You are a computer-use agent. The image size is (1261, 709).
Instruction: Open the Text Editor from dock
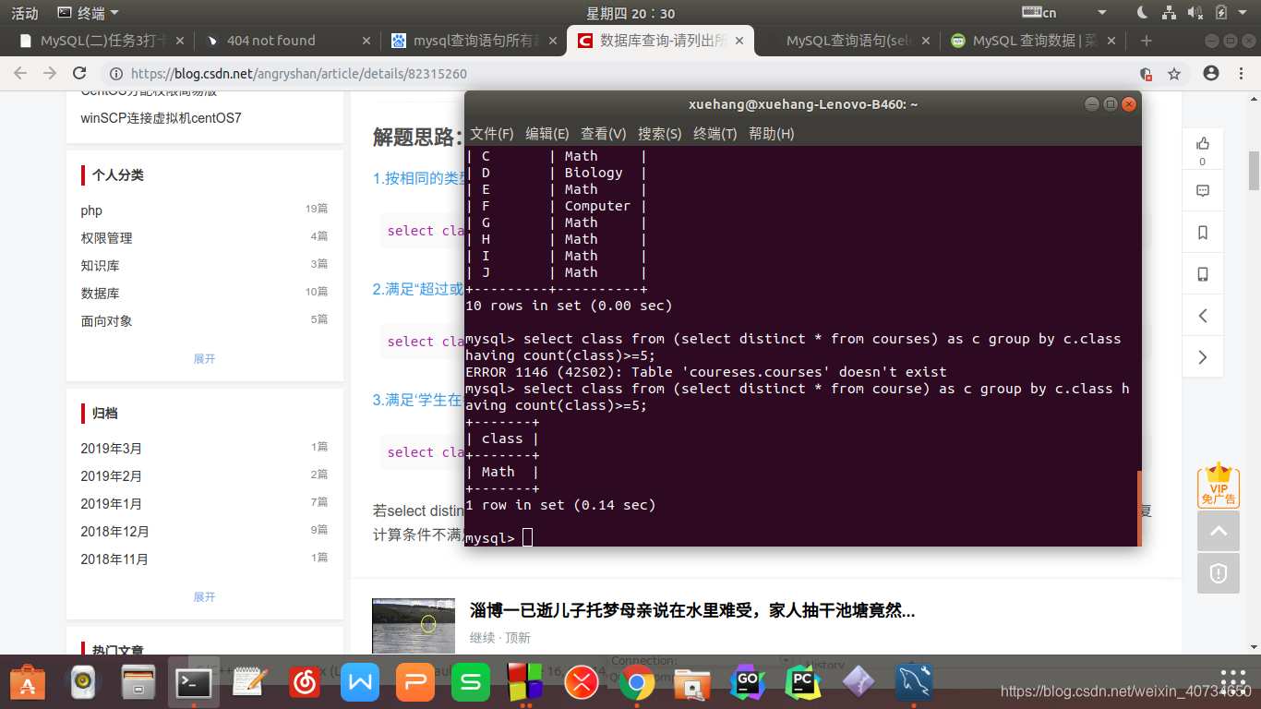click(x=249, y=683)
